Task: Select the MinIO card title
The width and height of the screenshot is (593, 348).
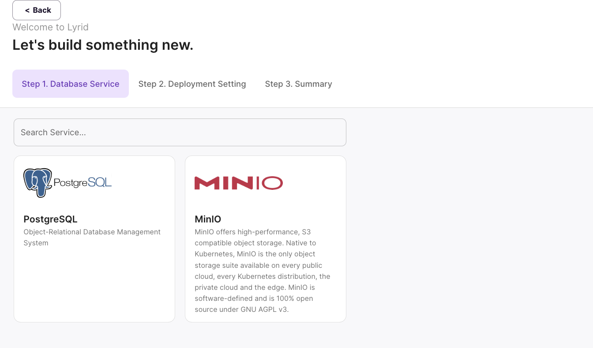Action: click(208, 219)
